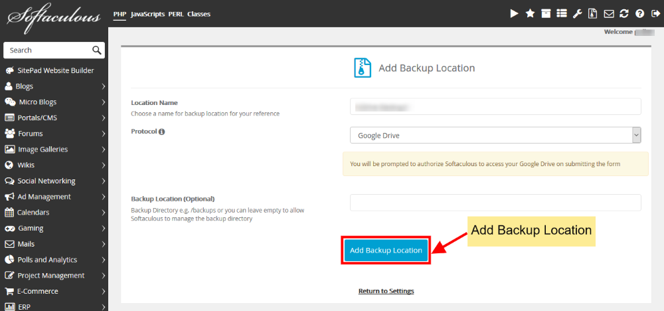664x311 pixels.
Task: Click the SitePad palette icon
Action: click(x=9, y=70)
